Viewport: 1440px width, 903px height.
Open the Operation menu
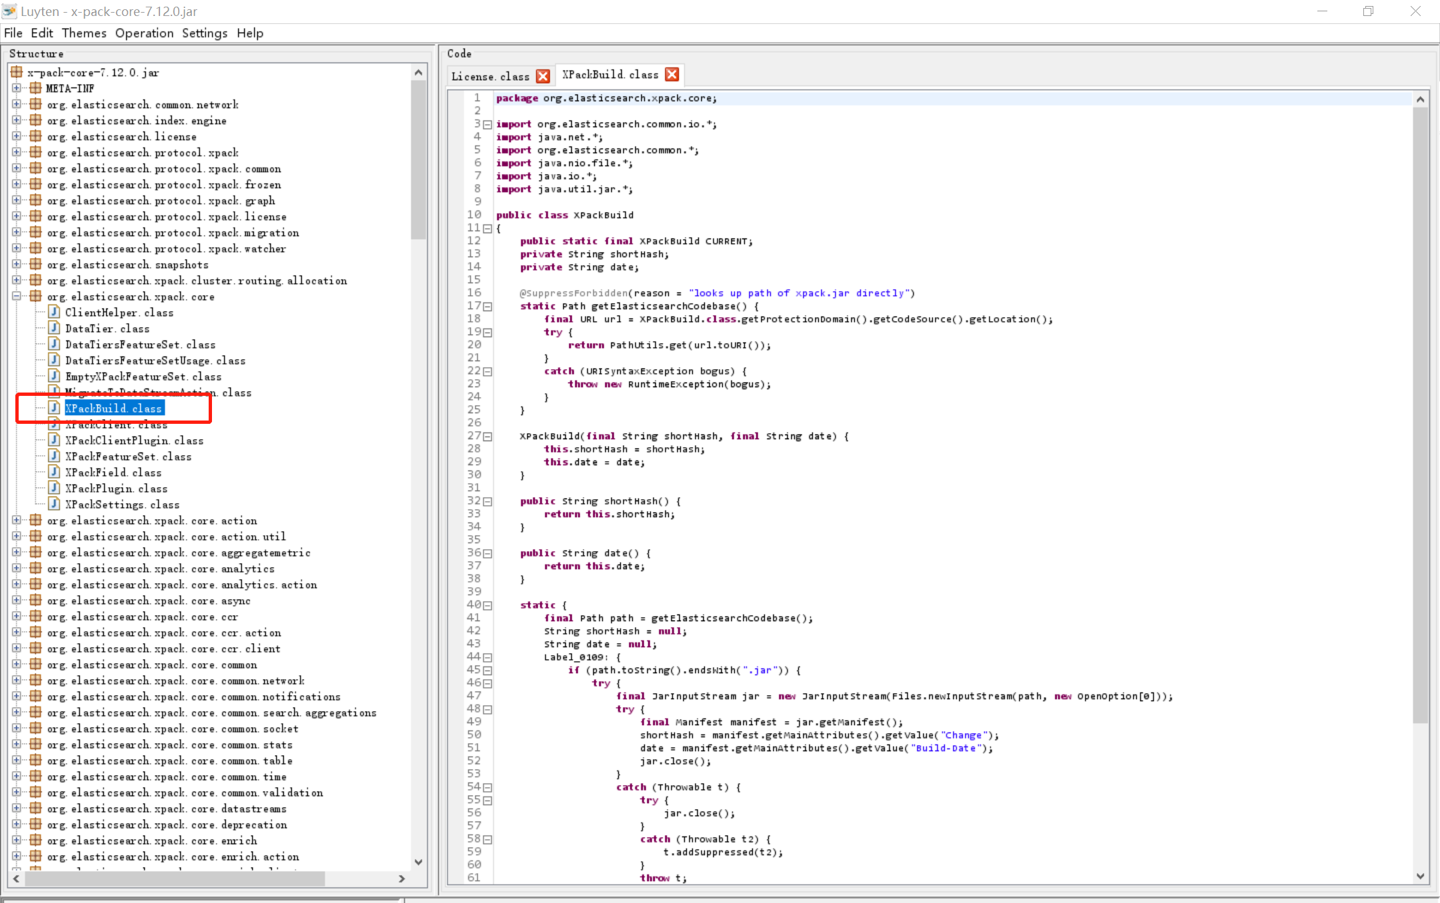[144, 33]
